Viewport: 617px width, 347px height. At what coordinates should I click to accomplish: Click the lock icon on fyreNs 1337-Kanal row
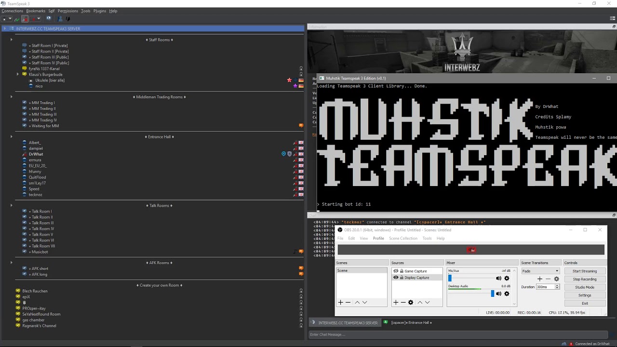click(301, 68)
